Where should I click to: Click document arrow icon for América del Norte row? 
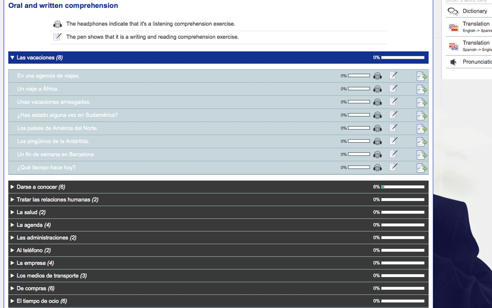coord(422,129)
